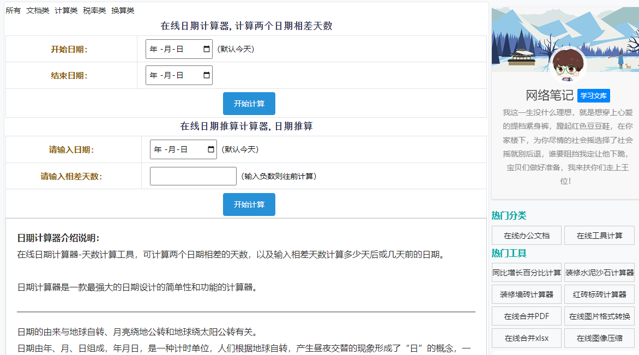Select the 换算类 category tab
The image size is (639, 355).
[x=123, y=10]
